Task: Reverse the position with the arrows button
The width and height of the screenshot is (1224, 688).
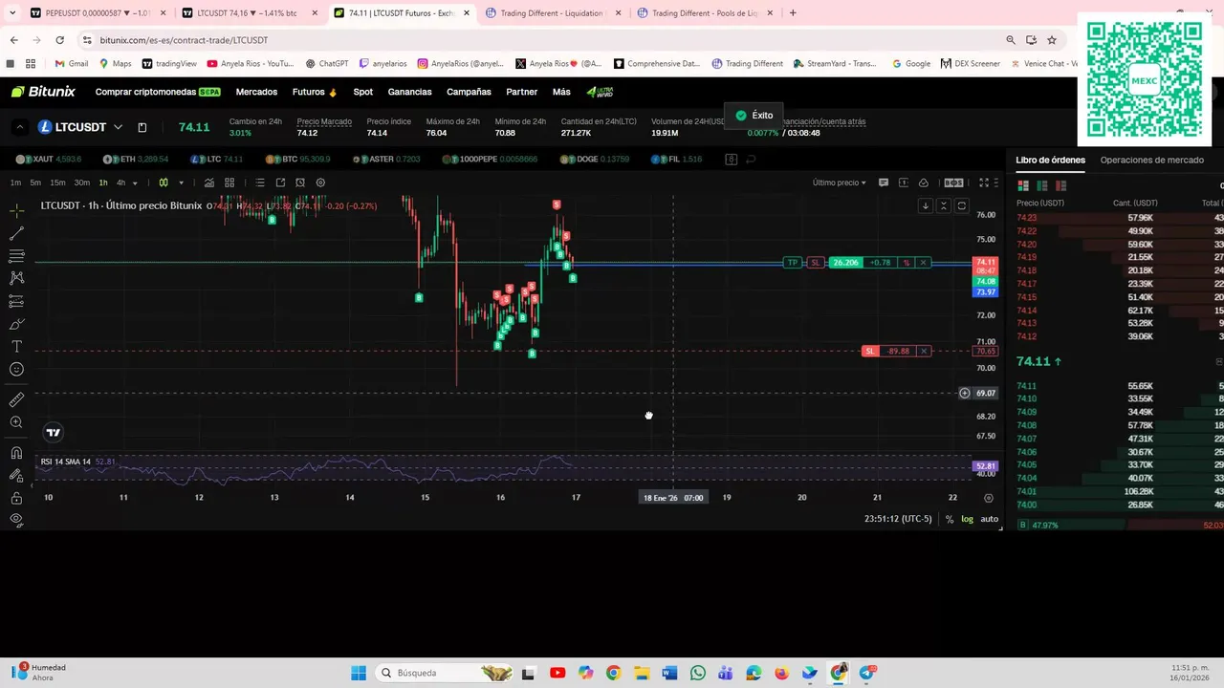Action: click(906, 263)
